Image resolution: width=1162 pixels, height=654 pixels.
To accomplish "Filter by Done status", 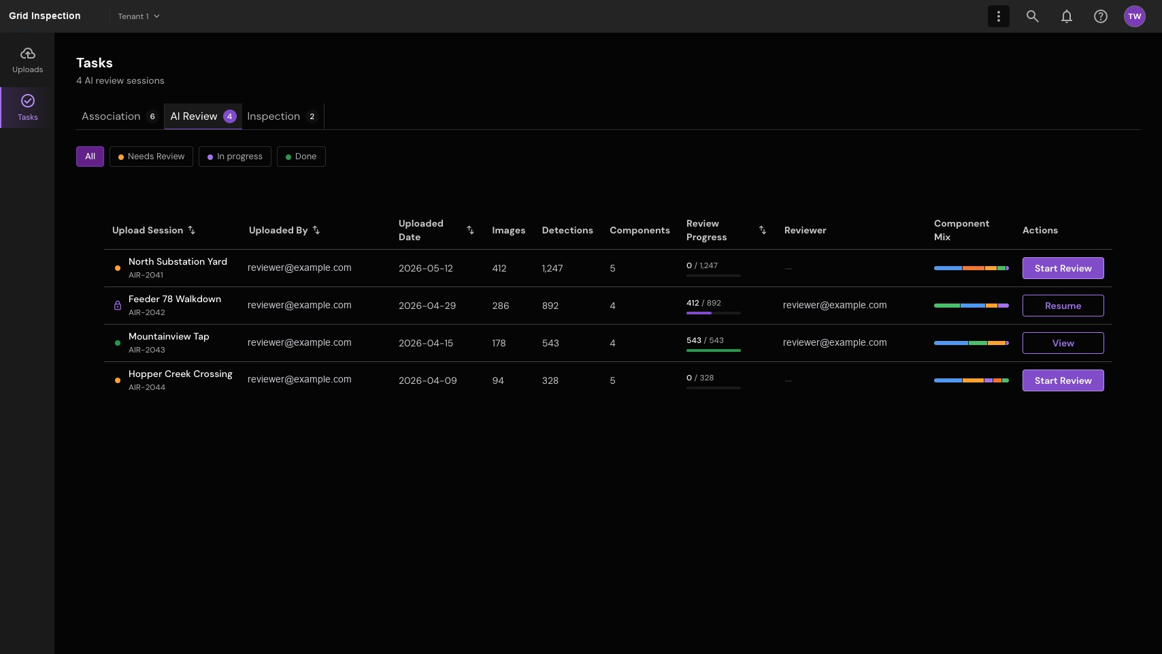I will tap(301, 157).
